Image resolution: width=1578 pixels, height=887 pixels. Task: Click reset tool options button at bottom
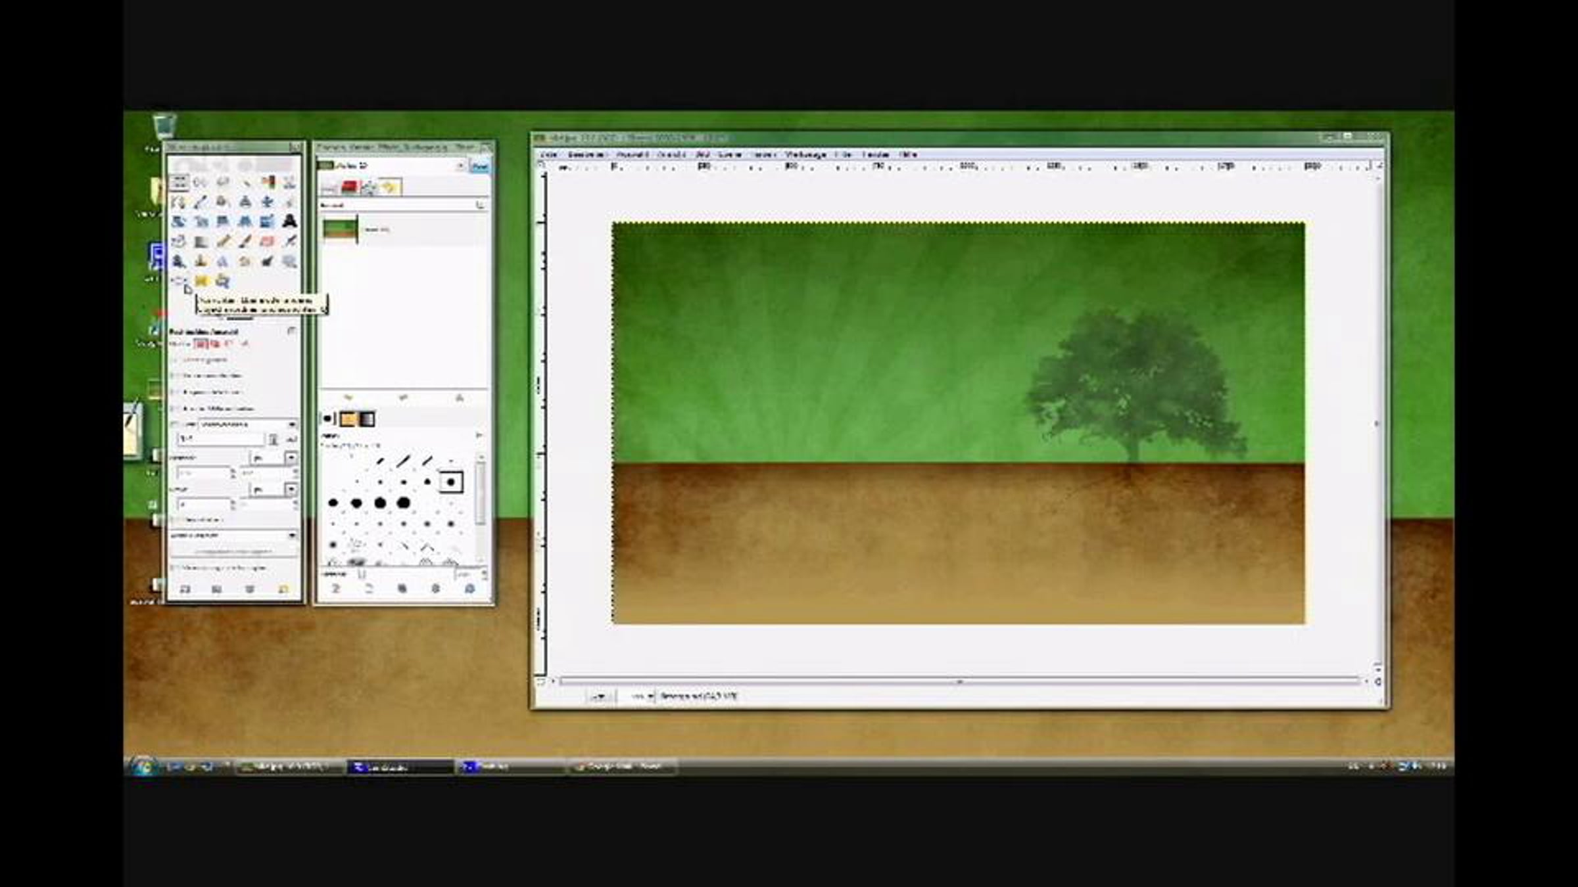pyautogui.click(x=283, y=589)
